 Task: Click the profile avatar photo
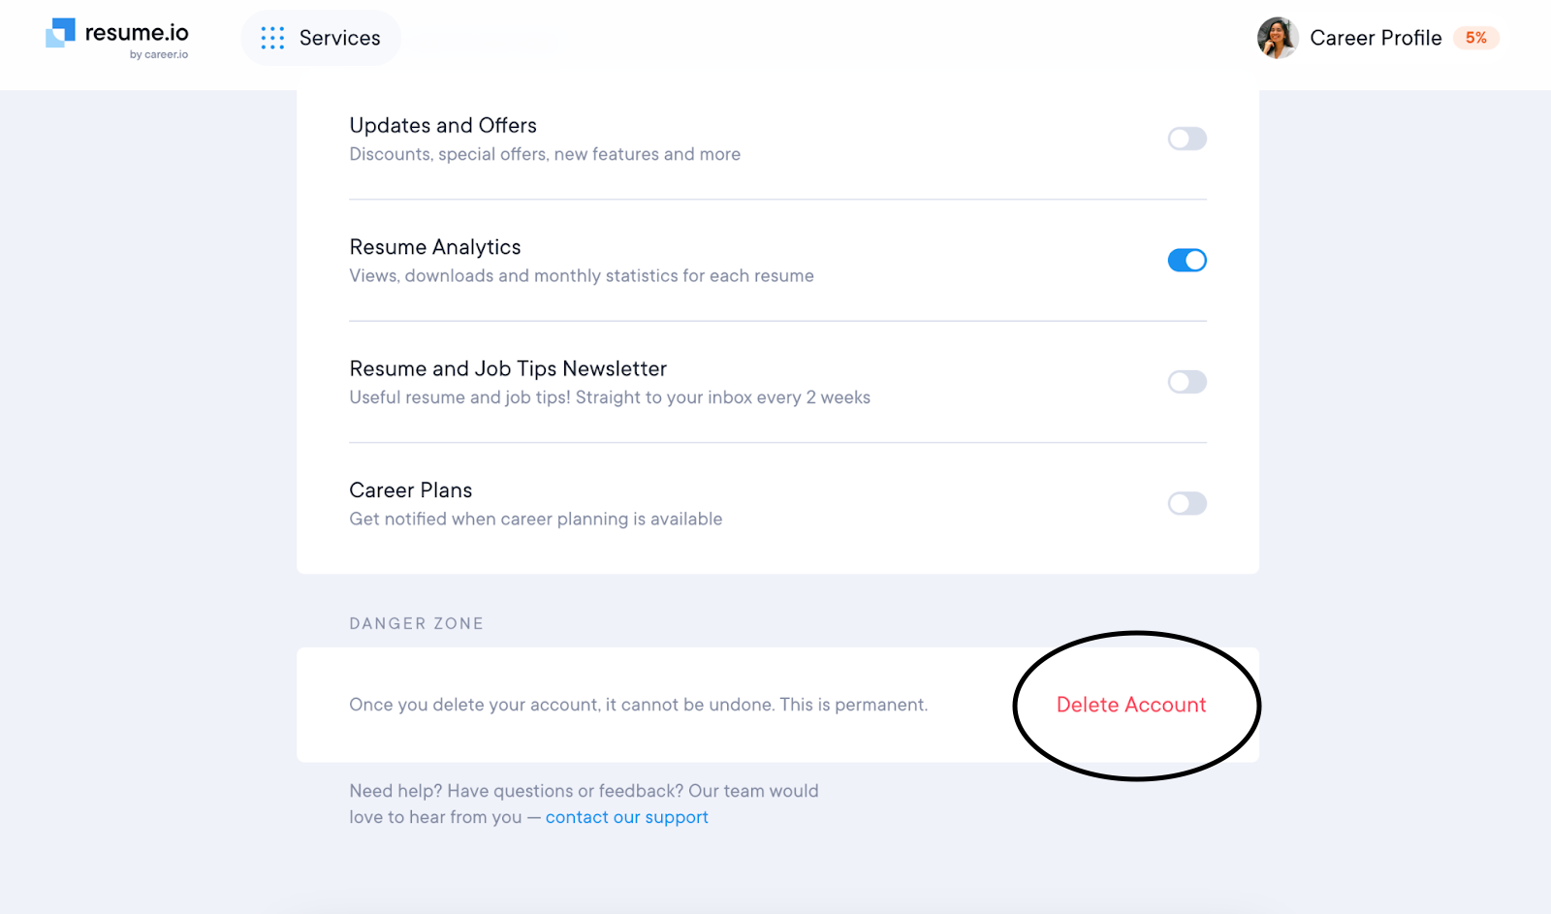click(1277, 38)
